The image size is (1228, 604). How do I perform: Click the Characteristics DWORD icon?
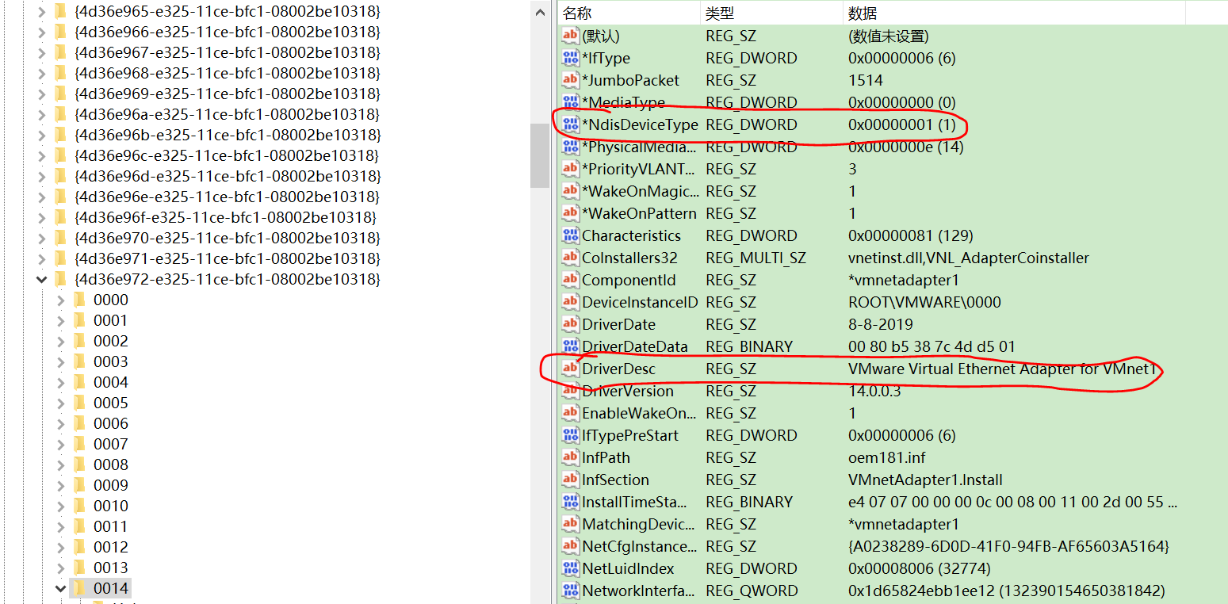(x=570, y=235)
